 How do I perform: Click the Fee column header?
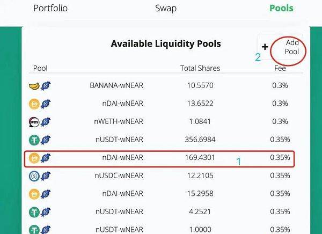(280, 68)
